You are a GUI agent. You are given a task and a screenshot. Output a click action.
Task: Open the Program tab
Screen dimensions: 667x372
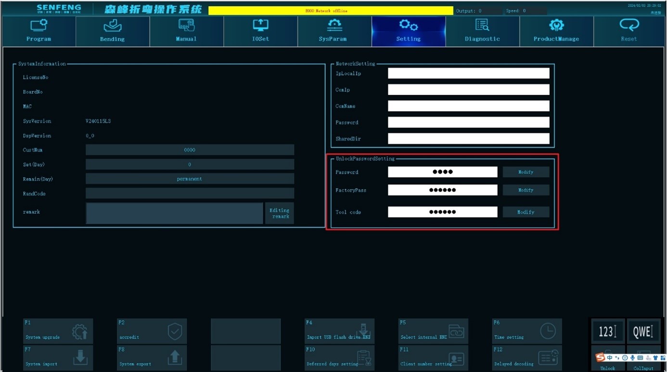(x=39, y=31)
